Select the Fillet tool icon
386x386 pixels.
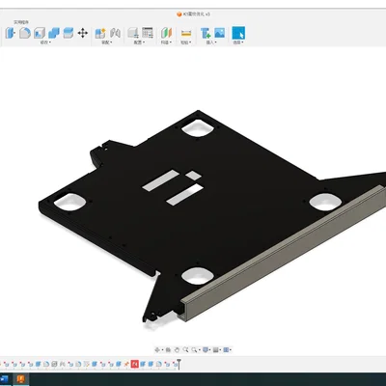click(x=25, y=33)
